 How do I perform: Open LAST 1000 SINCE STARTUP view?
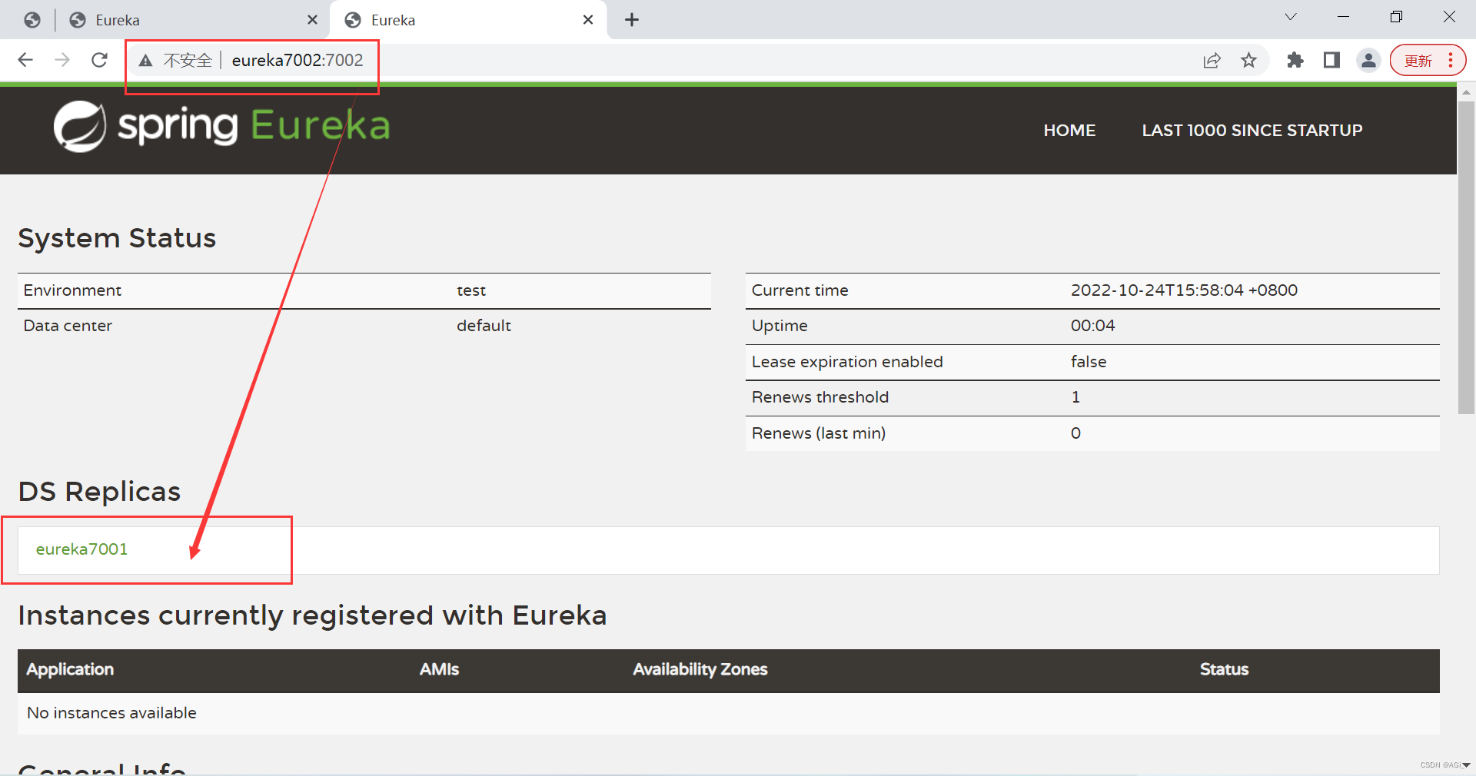1252,130
